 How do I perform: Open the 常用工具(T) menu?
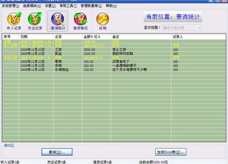(68, 6)
